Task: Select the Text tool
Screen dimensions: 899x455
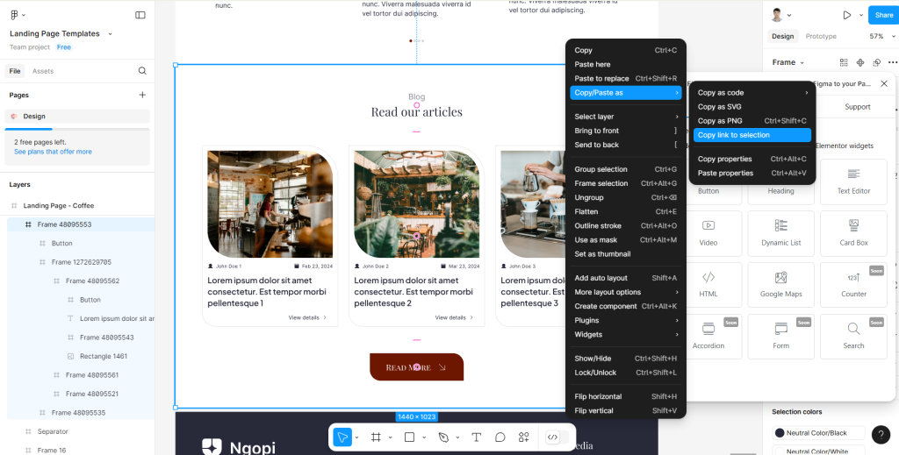Action: click(476, 437)
